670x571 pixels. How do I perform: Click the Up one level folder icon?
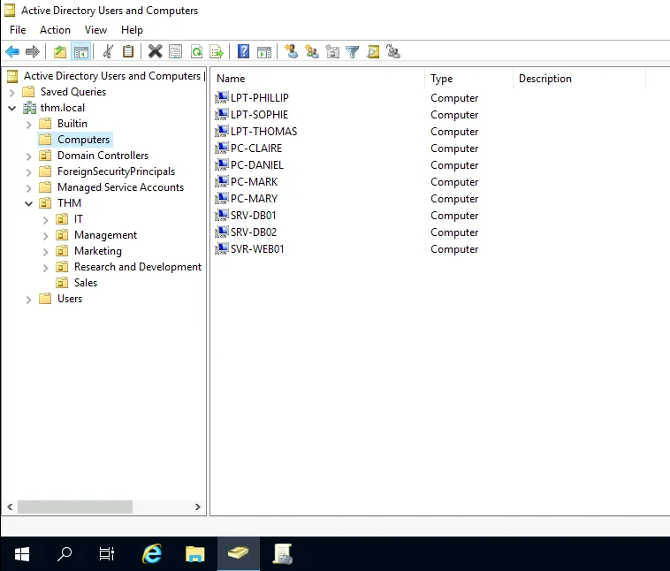(60, 52)
